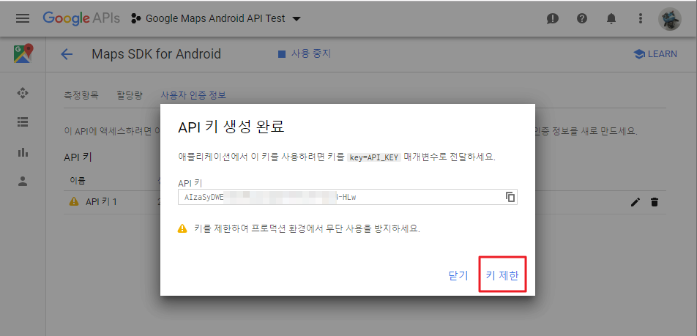This screenshot has height=336, width=697.
Task: Click the feedback alert icon in header
Action: [x=553, y=19]
